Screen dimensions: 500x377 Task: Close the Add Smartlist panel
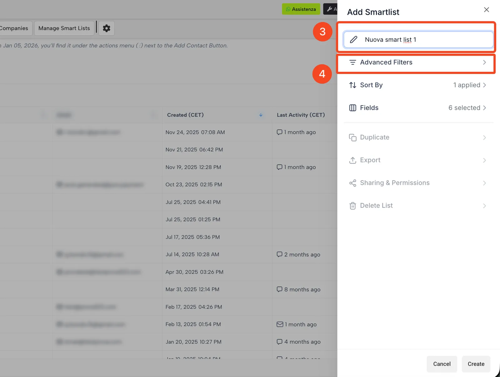point(486,10)
